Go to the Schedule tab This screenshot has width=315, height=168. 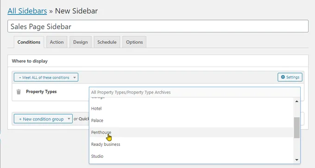click(107, 42)
